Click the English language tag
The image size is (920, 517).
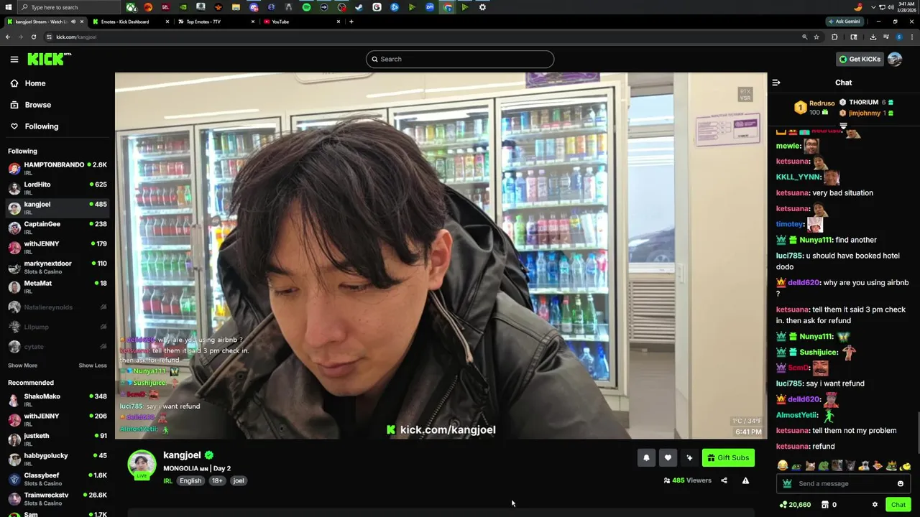pyautogui.click(x=190, y=481)
